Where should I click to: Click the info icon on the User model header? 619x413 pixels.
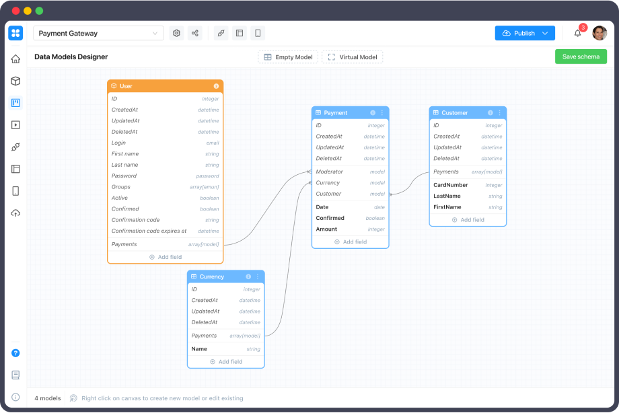(x=214, y=86)
